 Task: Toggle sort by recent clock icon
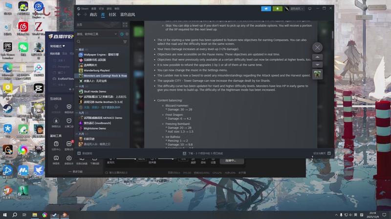click(122, 34)
